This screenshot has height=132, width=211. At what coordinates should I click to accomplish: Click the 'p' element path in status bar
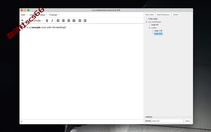(21, 122)
